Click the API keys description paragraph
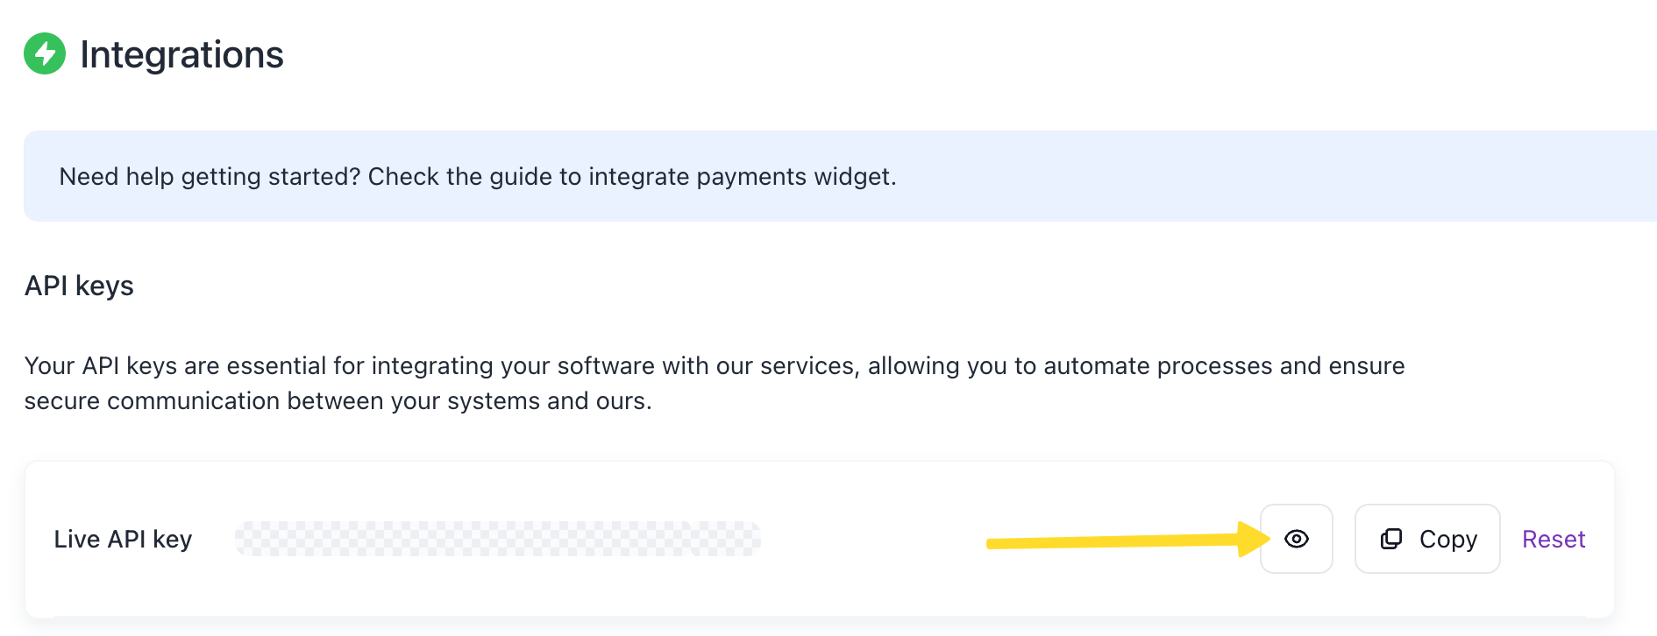Image resolution: width=1657 pixels, height=636 pixels. point(714,383)
